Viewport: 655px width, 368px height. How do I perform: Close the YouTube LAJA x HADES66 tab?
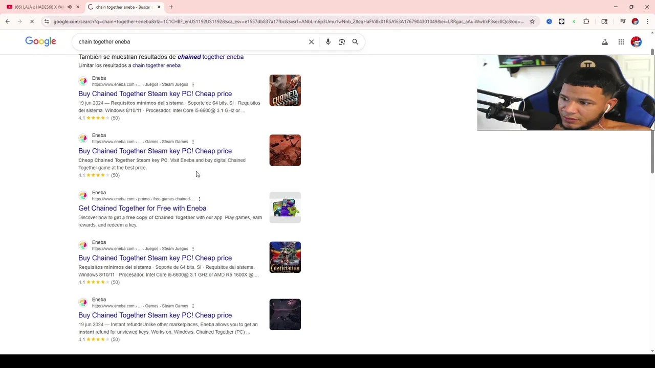(x=78, y=7)
